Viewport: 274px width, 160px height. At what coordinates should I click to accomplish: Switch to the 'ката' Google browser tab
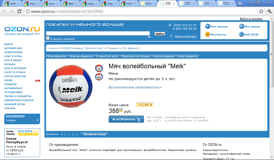point(128,3)
